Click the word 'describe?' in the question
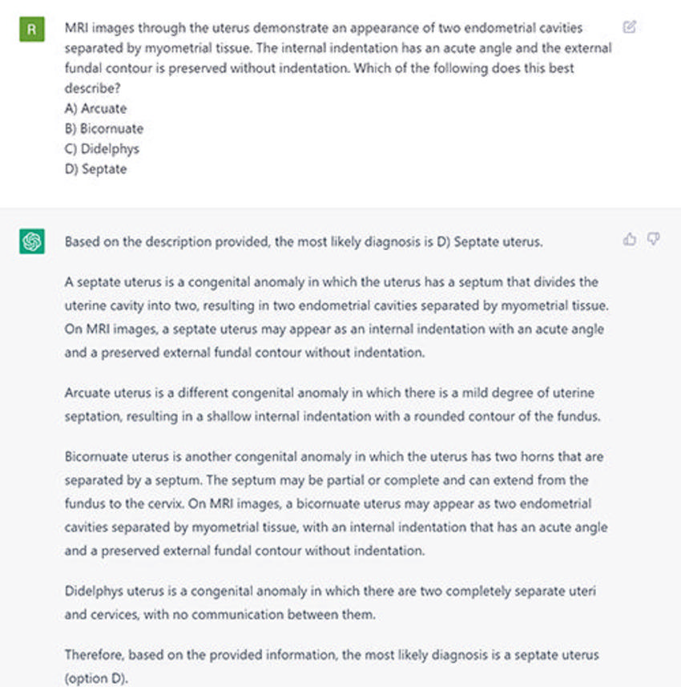 coord(91,88)
